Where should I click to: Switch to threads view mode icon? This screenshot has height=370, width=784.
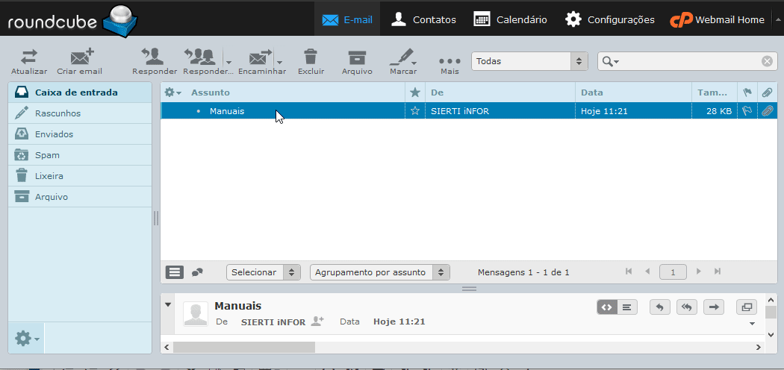(x=198, y=272)
